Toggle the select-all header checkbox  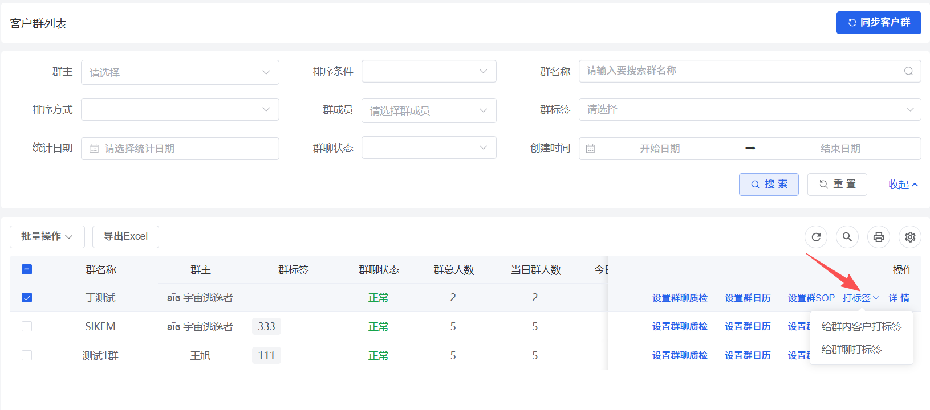coord(27,269)
